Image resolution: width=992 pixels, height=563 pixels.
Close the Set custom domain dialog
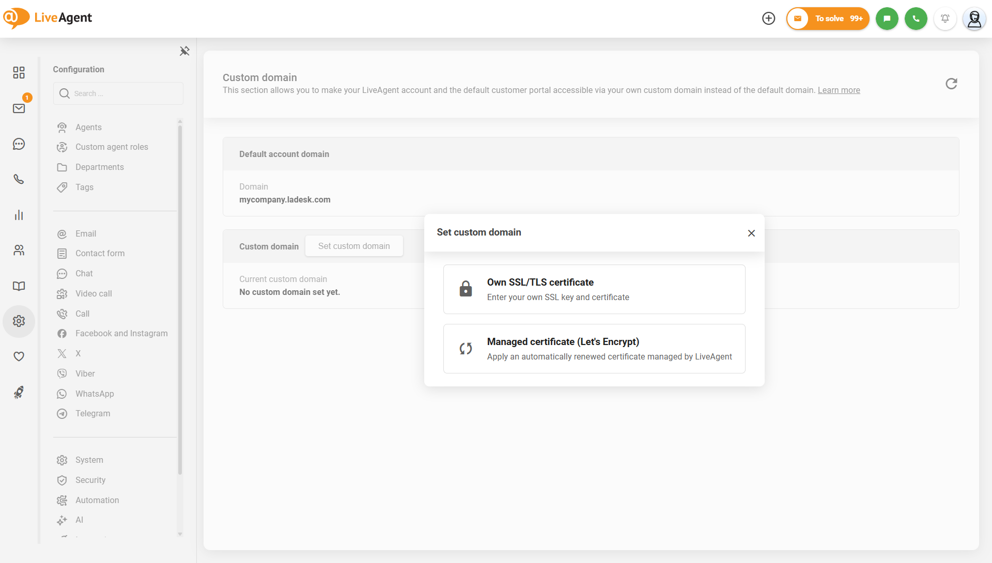point(751,233)
